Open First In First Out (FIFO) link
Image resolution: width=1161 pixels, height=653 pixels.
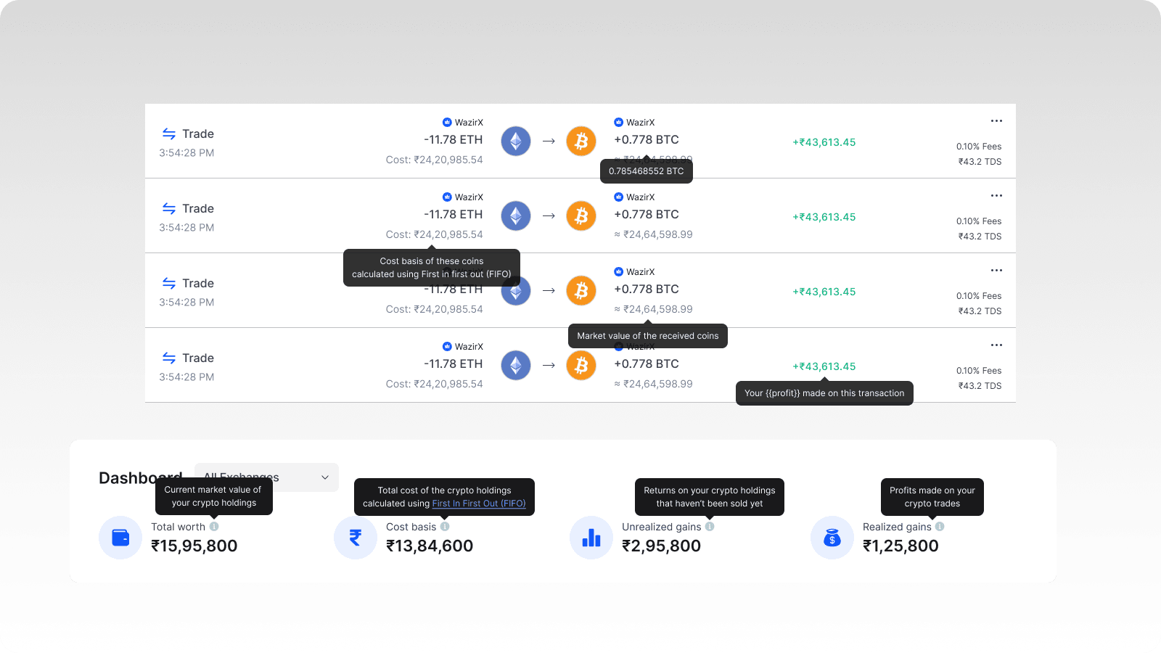(479, 504)
